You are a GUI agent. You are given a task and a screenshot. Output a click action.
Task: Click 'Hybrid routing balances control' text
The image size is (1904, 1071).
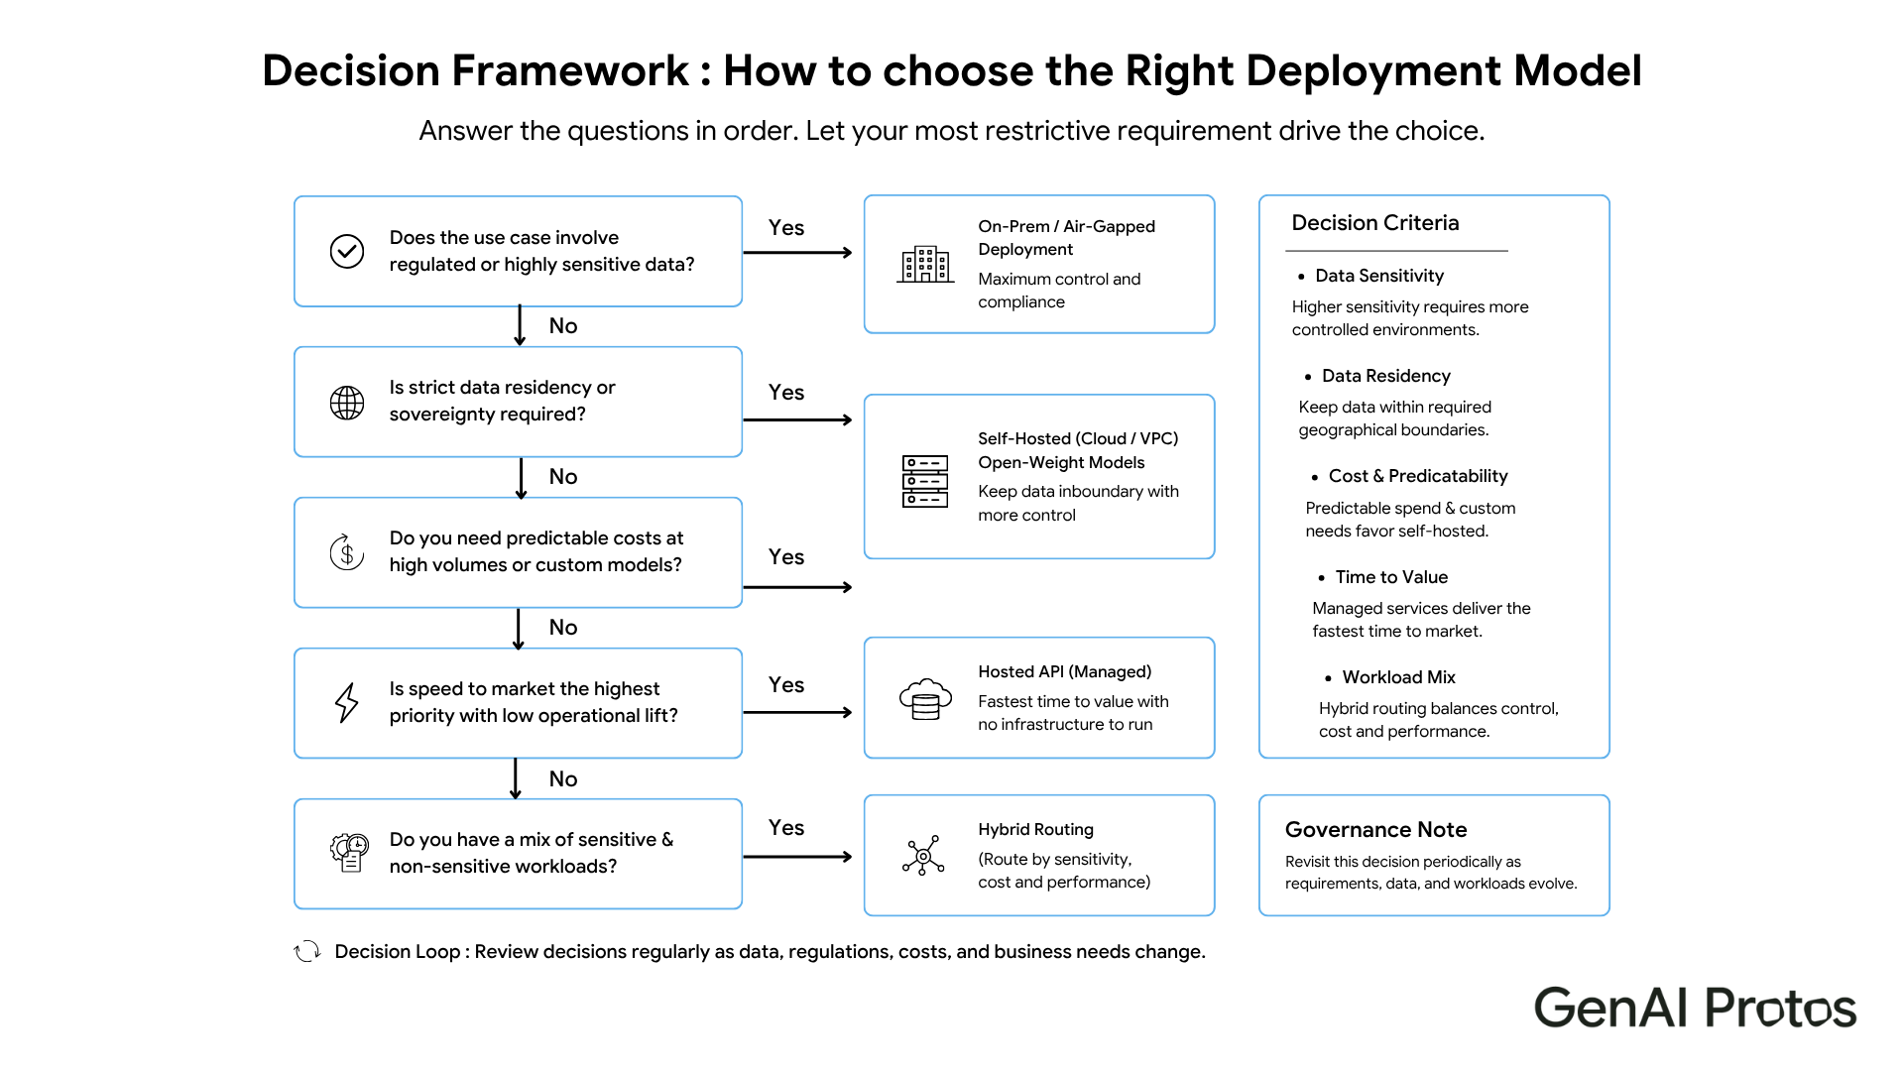point(1438,720)
